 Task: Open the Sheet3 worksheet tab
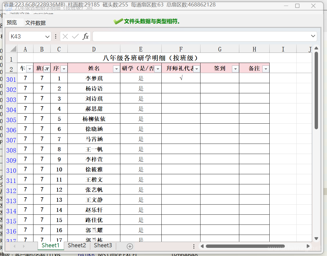103,245
